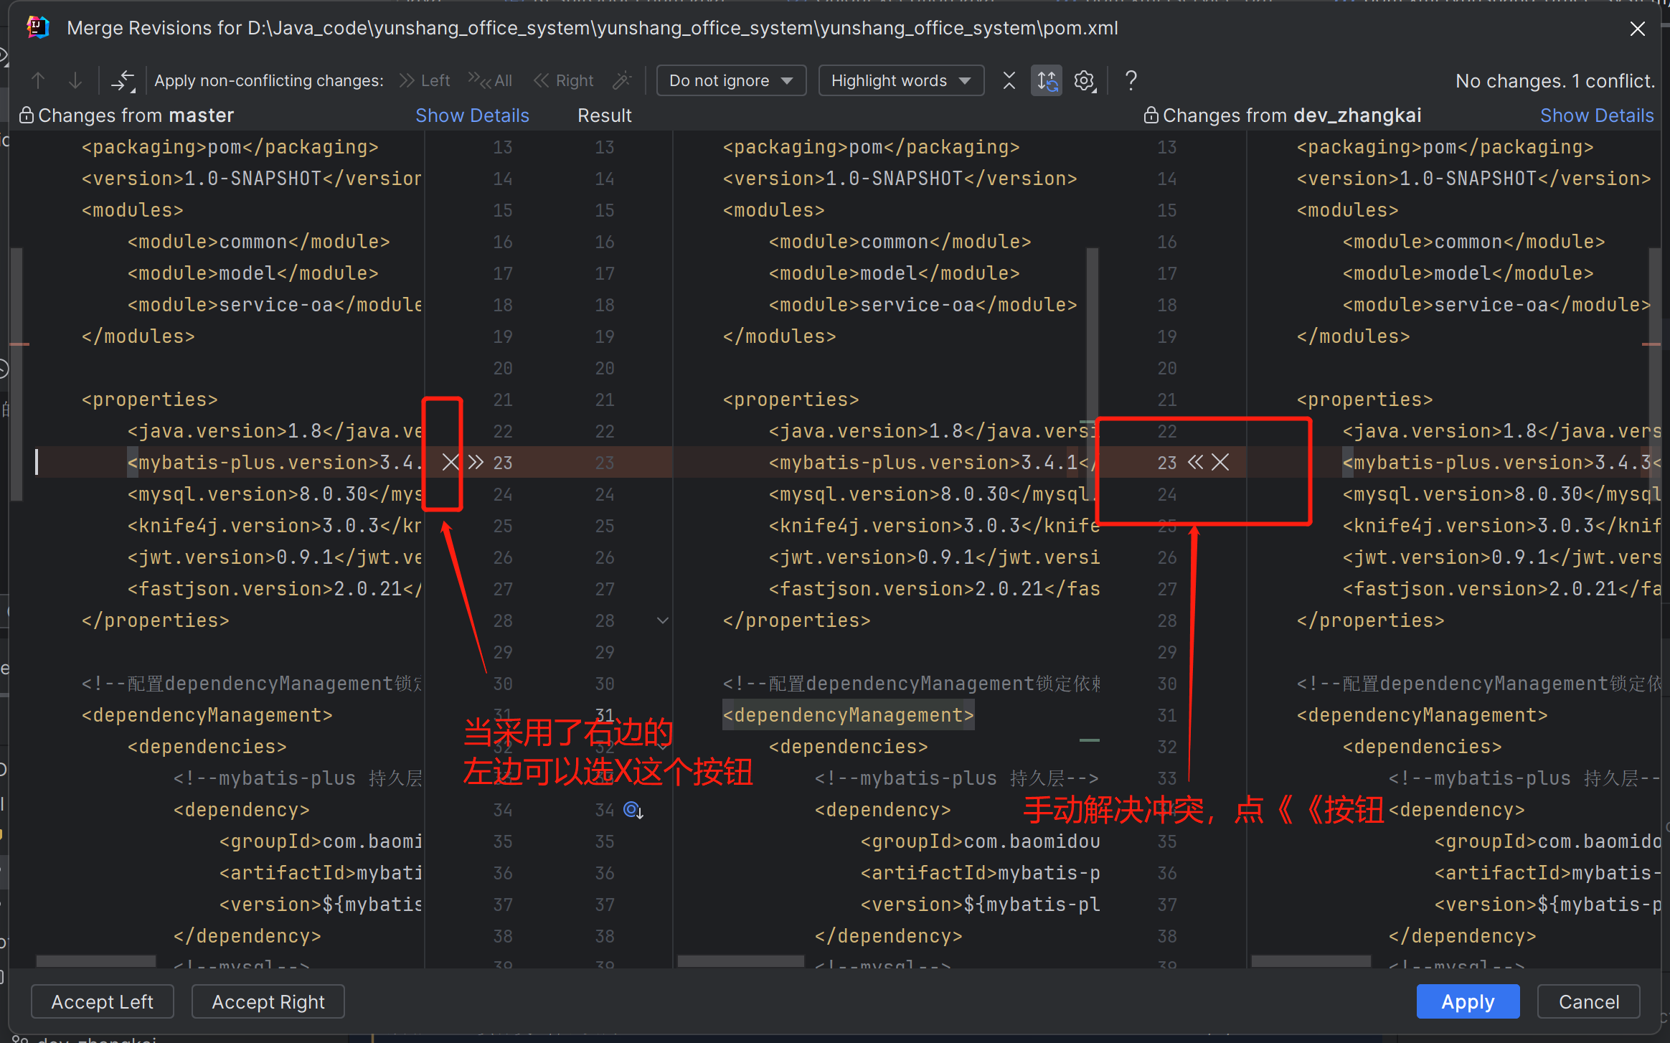Accept left change arrow on line 23
Image resolution: width=1670 pixels, height=1043 pixels.
476,462
